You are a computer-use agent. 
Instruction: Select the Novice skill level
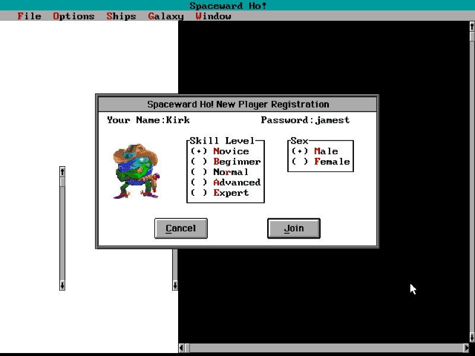[x=199, y=151]
